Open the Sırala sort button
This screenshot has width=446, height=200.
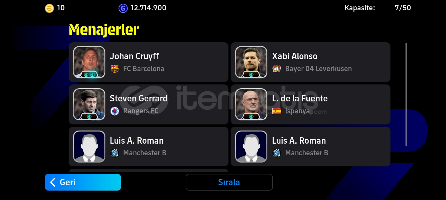tap(229, 182)
